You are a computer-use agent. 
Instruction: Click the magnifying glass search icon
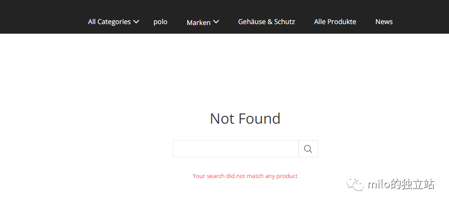pos(308,149)
